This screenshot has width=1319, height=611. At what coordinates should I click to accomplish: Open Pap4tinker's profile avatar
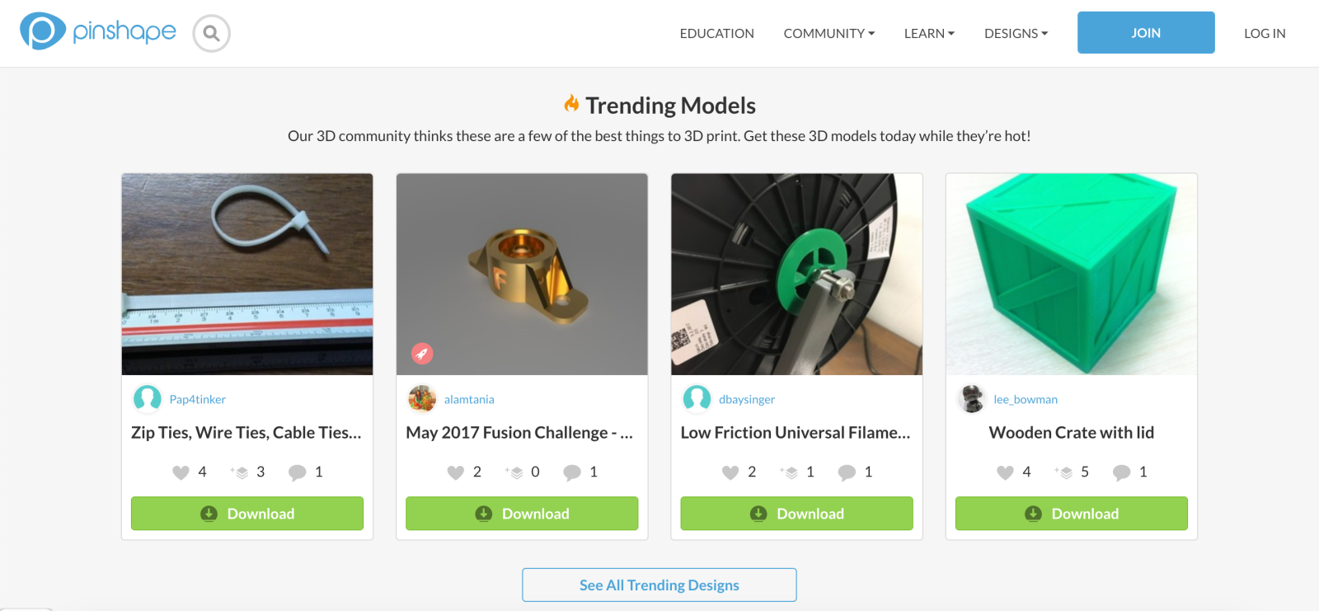[x=148, y=399]
